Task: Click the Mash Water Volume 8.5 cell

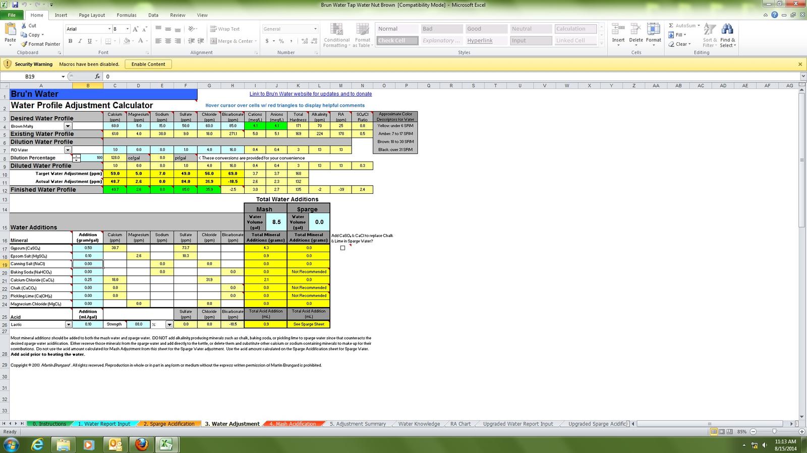Action: pos(276,221)
